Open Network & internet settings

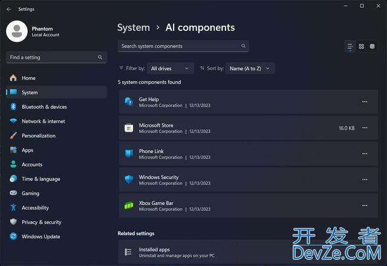[56, 121]
